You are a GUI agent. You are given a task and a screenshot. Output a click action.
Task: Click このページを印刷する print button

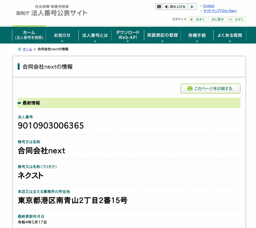pyautogui.click(x=210, y=88)
